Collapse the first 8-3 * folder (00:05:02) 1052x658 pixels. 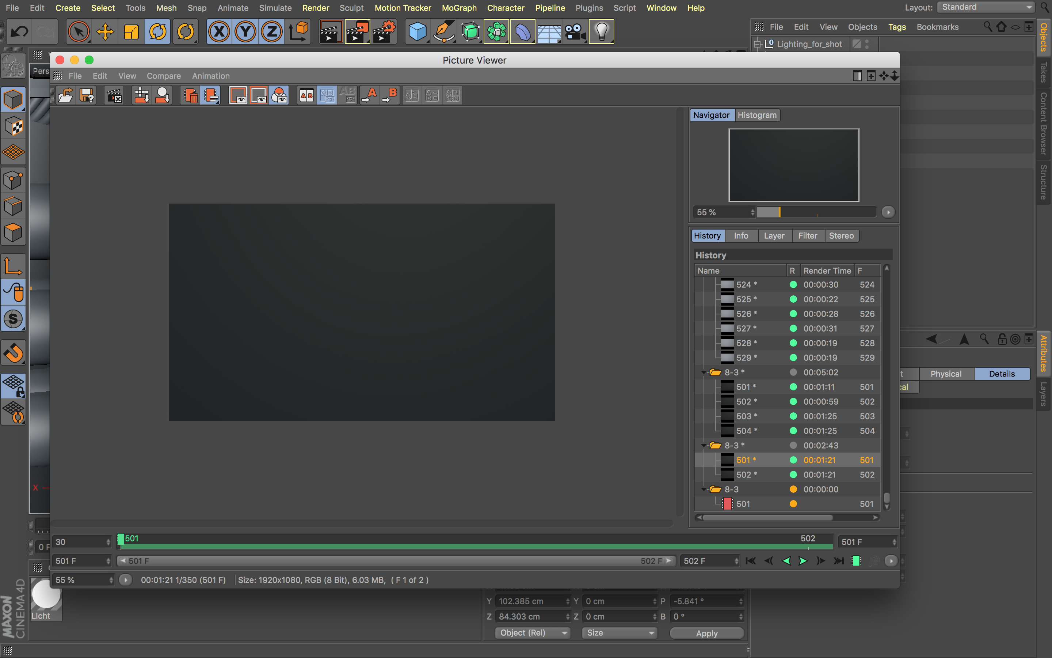704,373
